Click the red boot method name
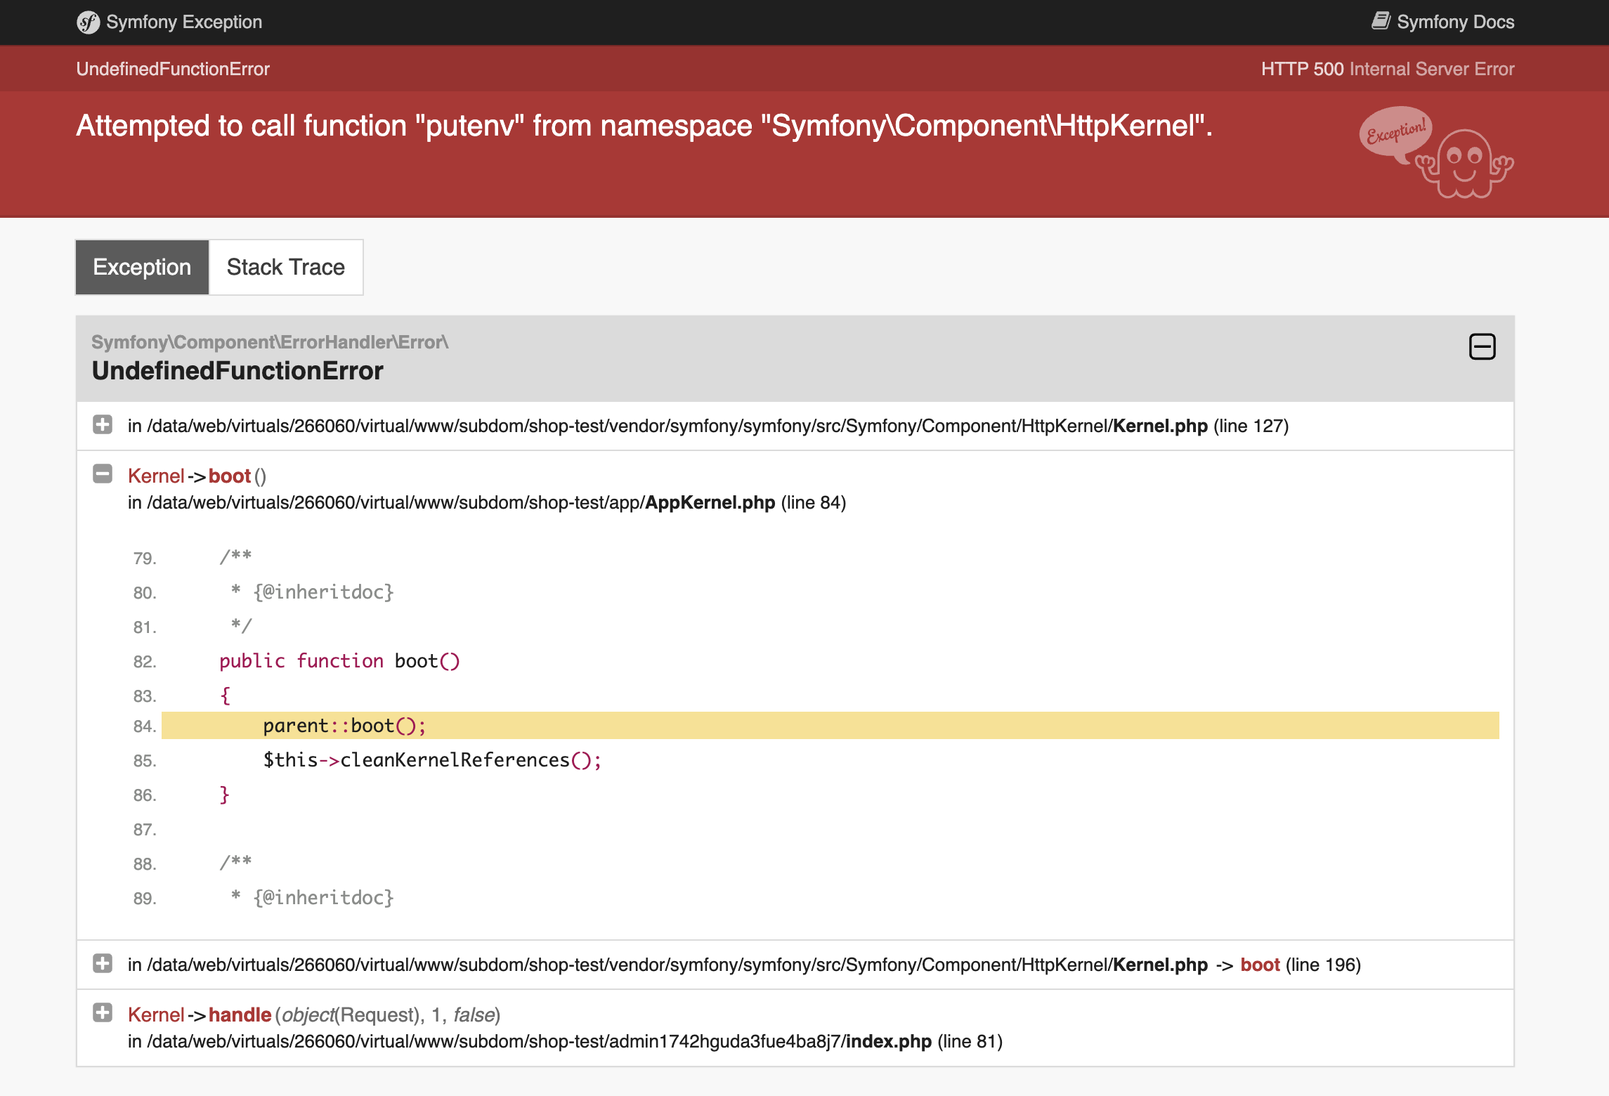1609x1096 pixels. [x=230, y=476]
